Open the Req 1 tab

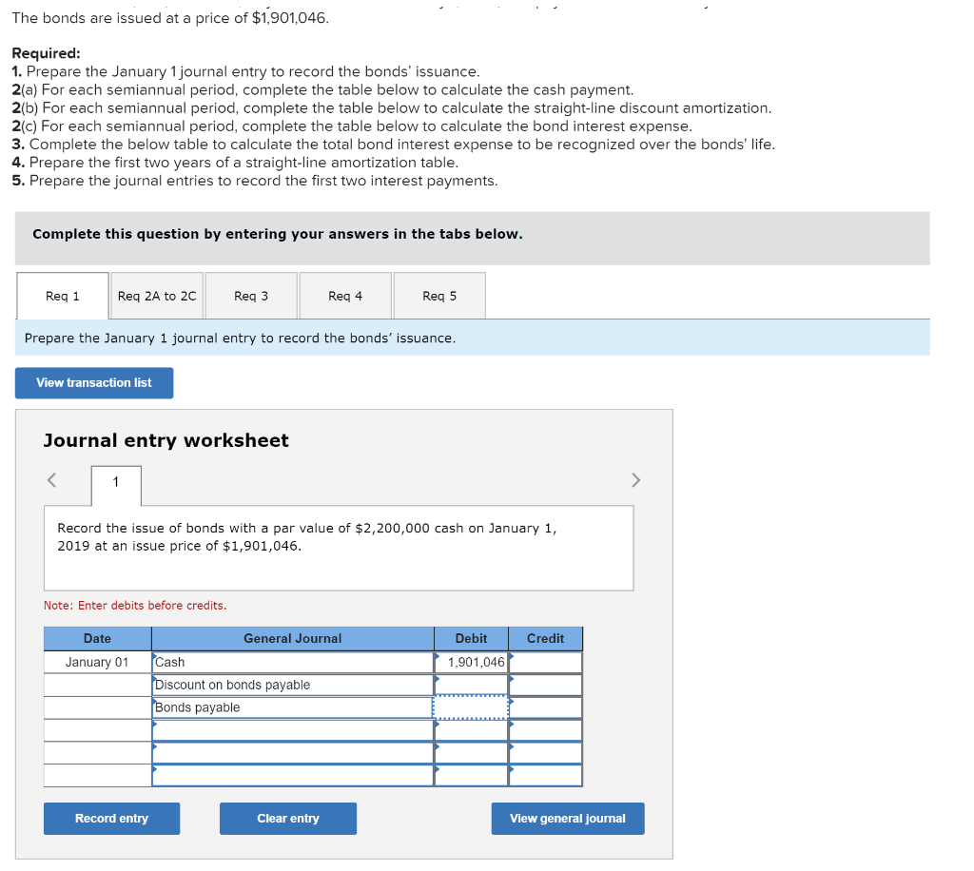(x=63, y=296)
